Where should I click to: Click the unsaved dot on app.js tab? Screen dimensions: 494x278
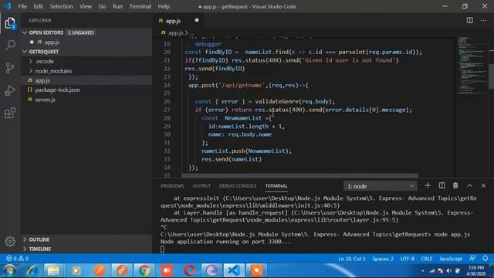pyautogui.click(x=197, y=20)
